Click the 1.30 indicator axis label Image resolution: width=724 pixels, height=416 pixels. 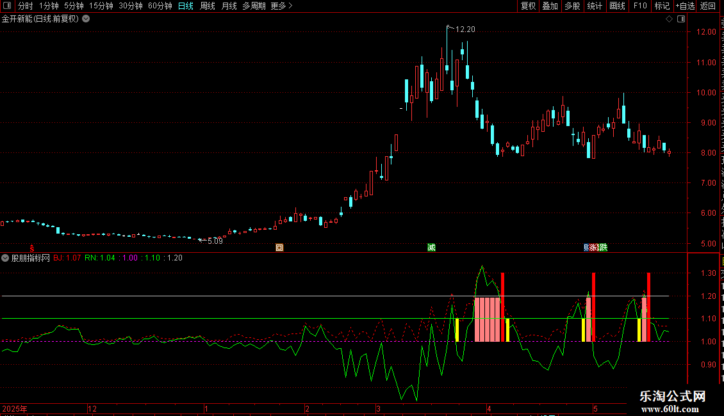[708, 273]
